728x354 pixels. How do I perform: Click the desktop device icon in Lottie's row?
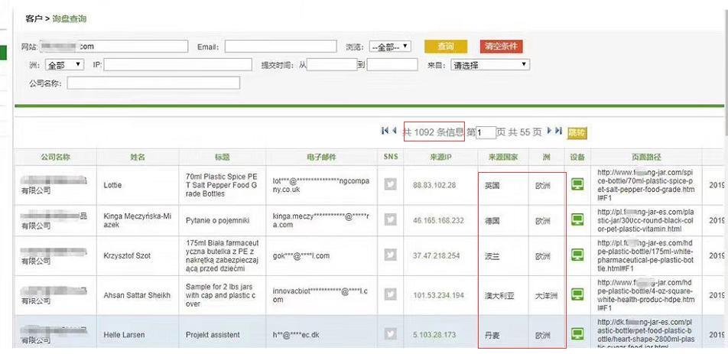click(x=578, y=184)
